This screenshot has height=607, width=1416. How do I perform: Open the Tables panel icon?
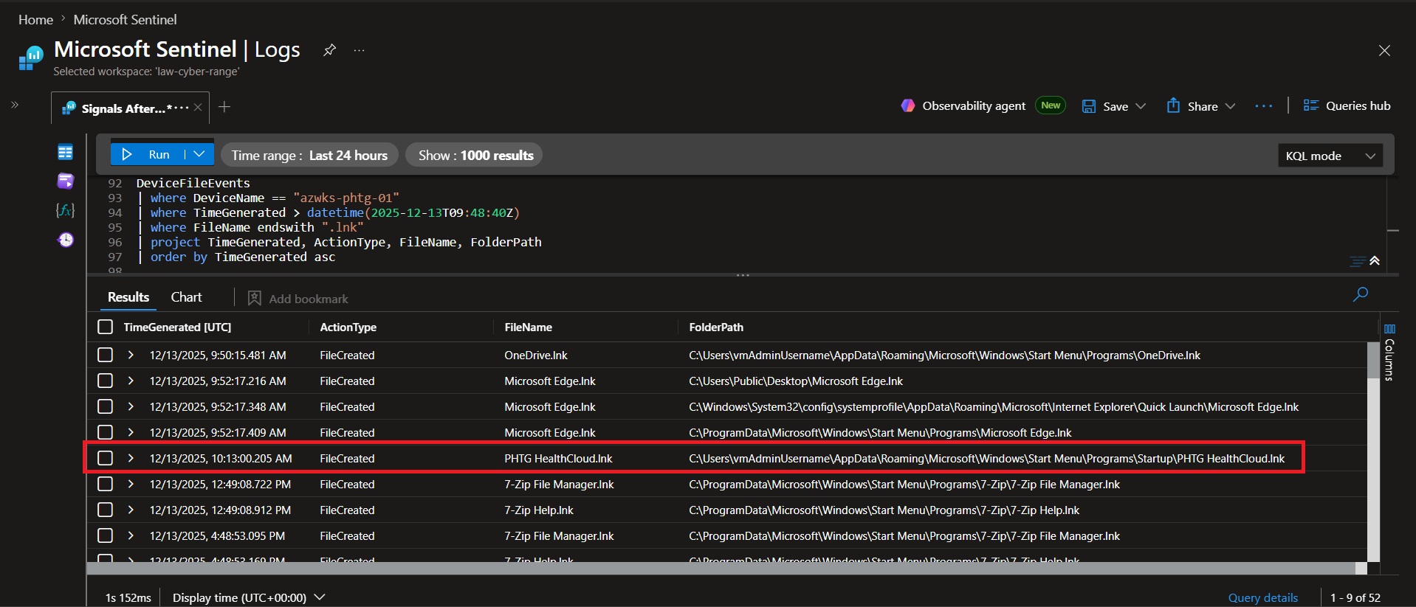point(65,152)
